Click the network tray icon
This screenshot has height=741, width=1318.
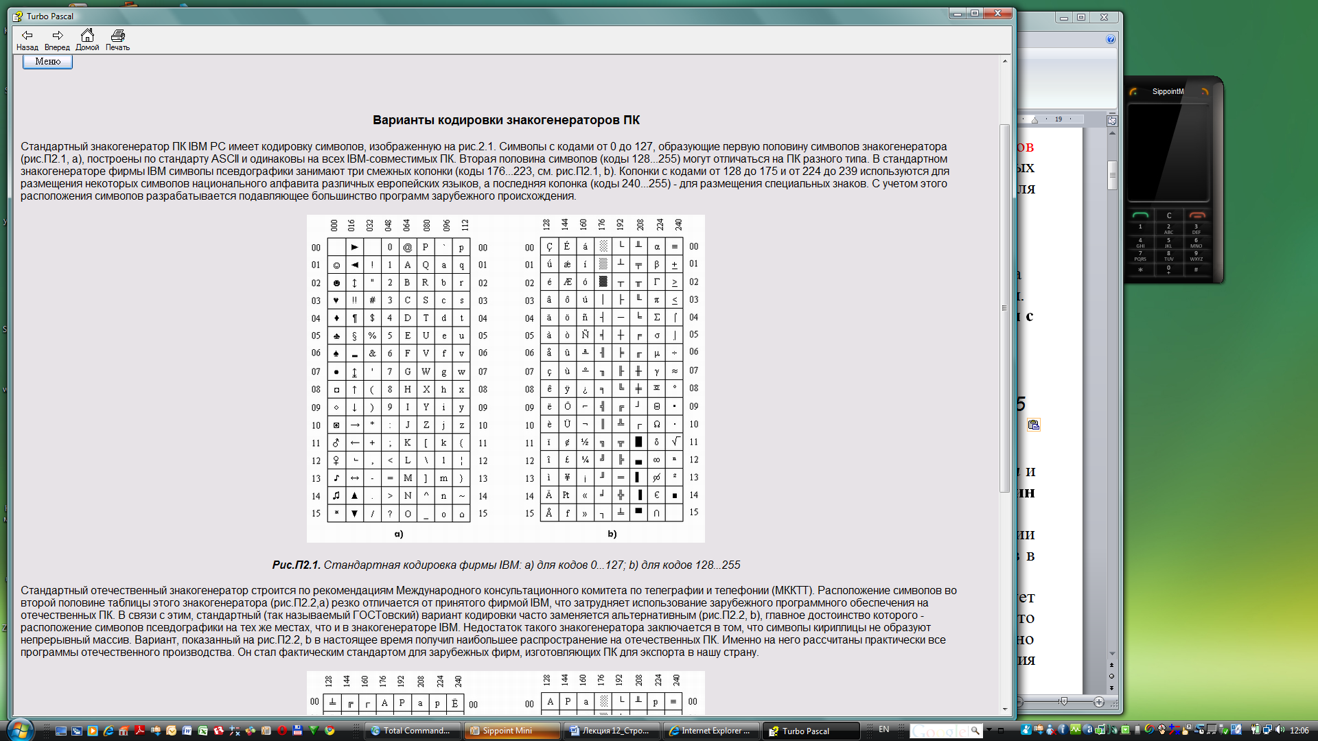[1267, 730]
